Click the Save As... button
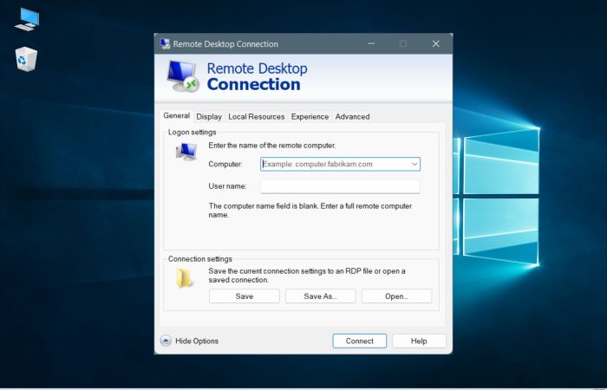 click(x=321, y=296)
